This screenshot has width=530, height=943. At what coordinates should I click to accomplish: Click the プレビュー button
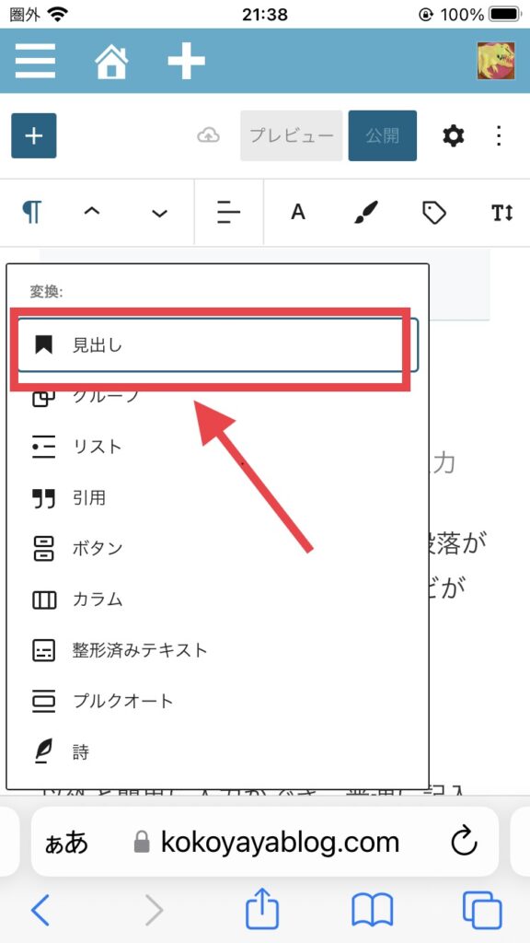coord(292,136)
